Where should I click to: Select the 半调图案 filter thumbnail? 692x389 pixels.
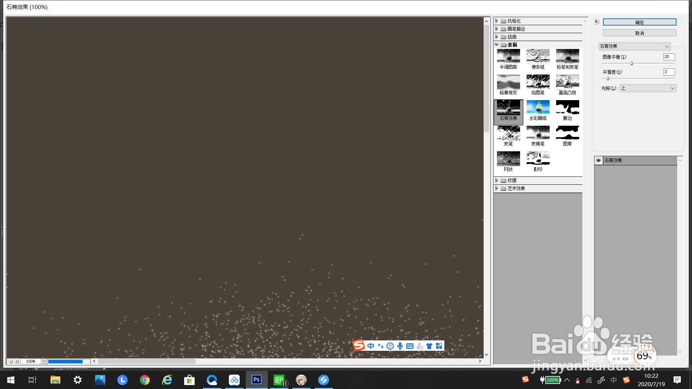coord(508,56)
